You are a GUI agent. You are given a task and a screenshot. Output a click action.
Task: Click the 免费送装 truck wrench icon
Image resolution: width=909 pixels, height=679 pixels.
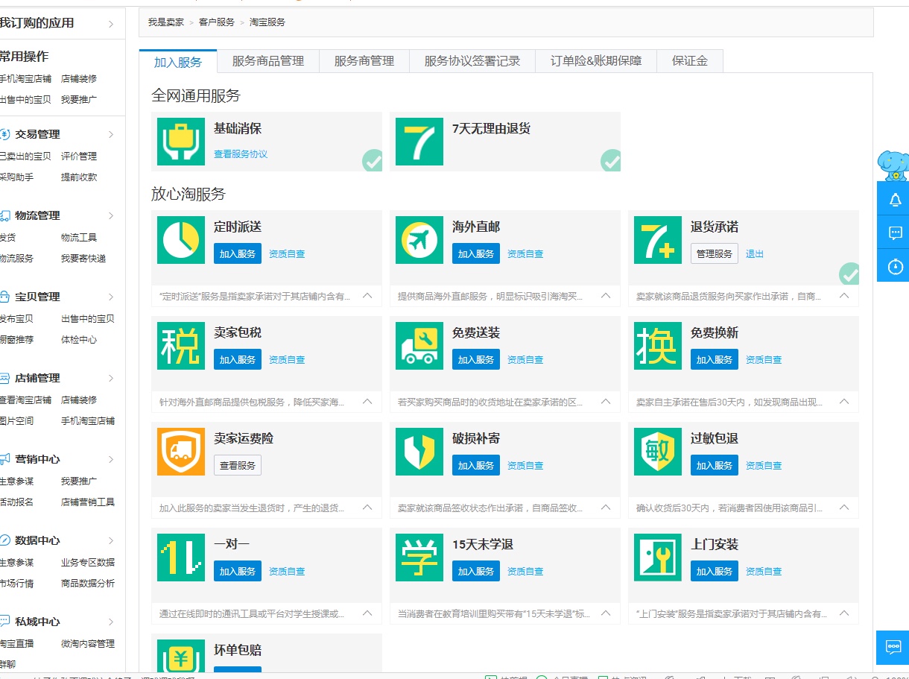(419, 346)
